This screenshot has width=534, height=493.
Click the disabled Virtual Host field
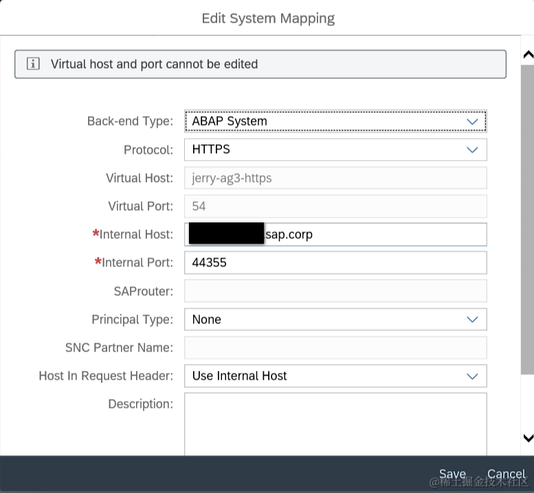tap(335, 178)
